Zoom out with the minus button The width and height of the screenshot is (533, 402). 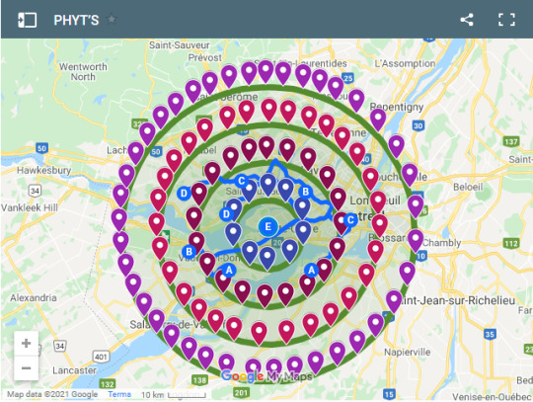point(27,368)
